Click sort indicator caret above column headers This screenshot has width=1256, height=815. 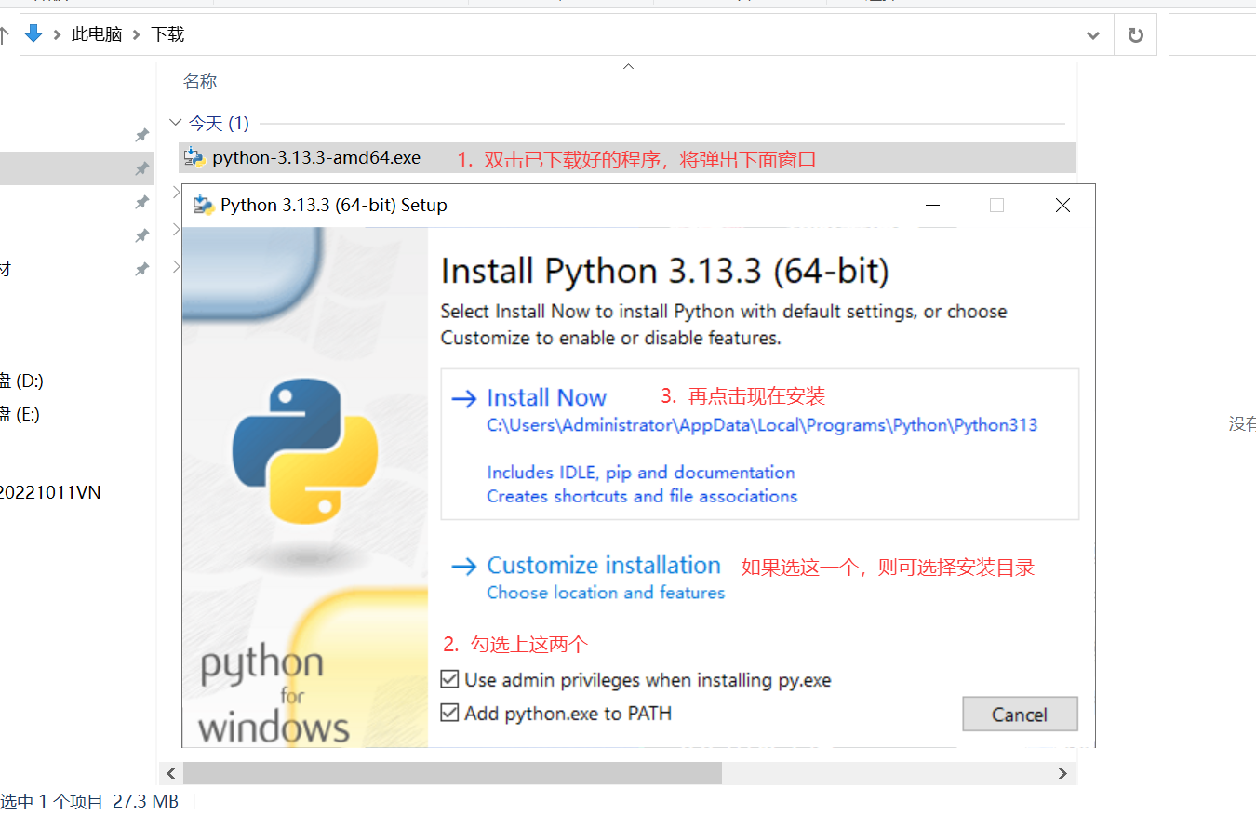pos(628,66)
